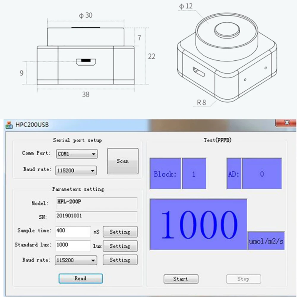The width and height of the screenshot is (297, 297).
Task: Click the 'Parameters setting' group title
Action: pos(78,189)
